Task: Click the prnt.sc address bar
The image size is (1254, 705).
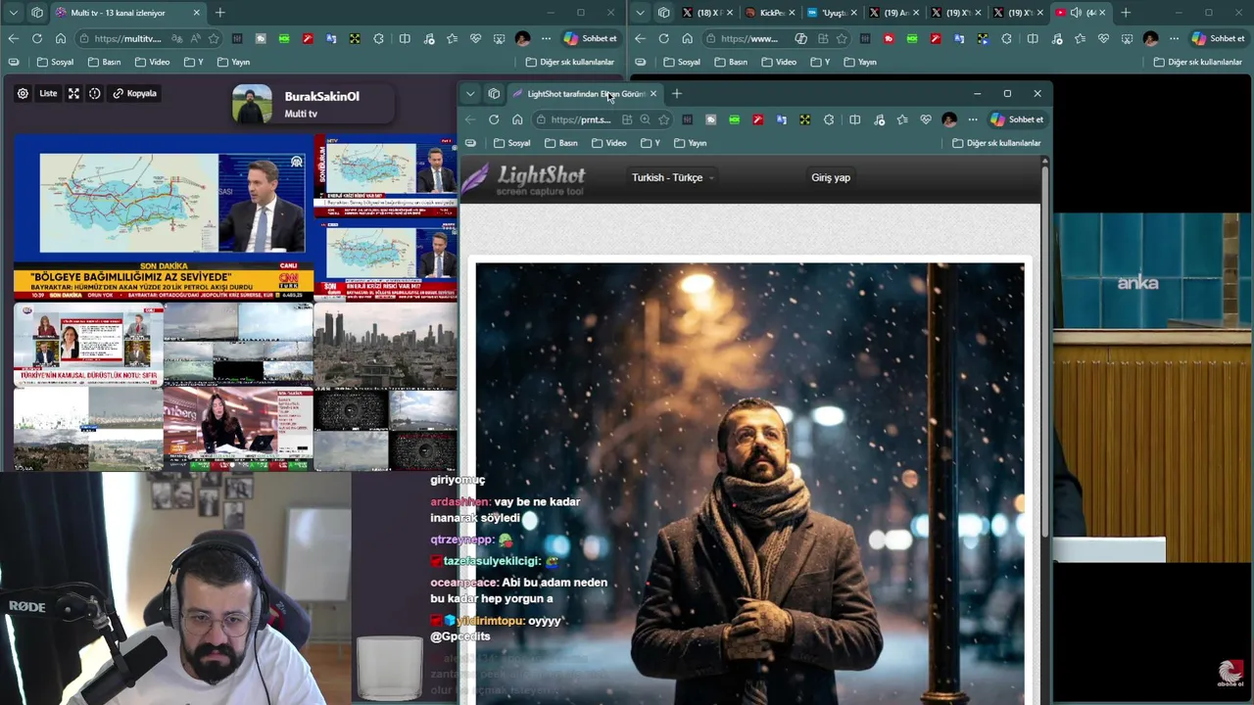Action: pyautogui.click(x=581, y=119)
